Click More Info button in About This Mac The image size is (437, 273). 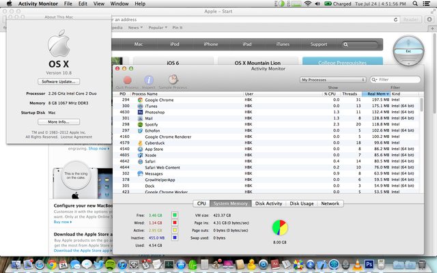pos(59,121)
